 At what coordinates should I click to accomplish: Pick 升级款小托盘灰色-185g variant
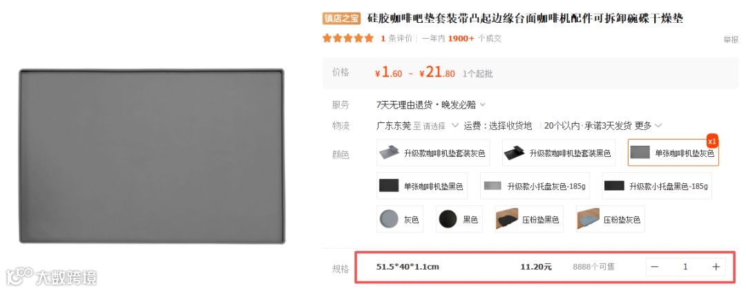(x=535, y=186)
